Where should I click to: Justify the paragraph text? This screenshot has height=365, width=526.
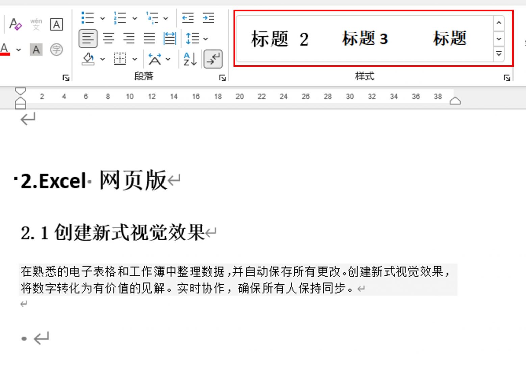[x=149, y=39]
